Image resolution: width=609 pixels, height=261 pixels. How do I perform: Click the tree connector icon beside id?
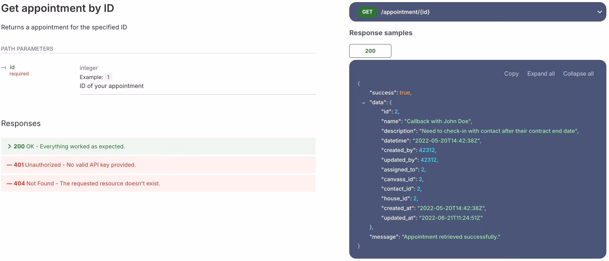pos(3,68)
